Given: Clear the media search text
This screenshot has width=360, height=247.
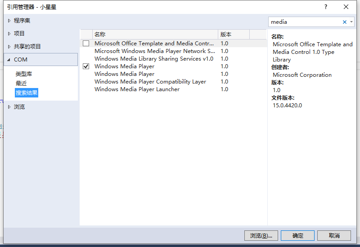Looking at the screenshot, I should 344,22.
